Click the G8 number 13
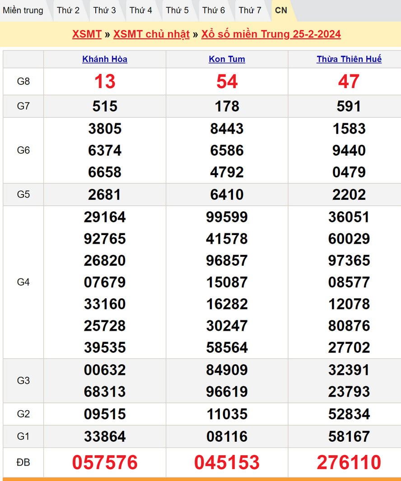 (105, 82)
